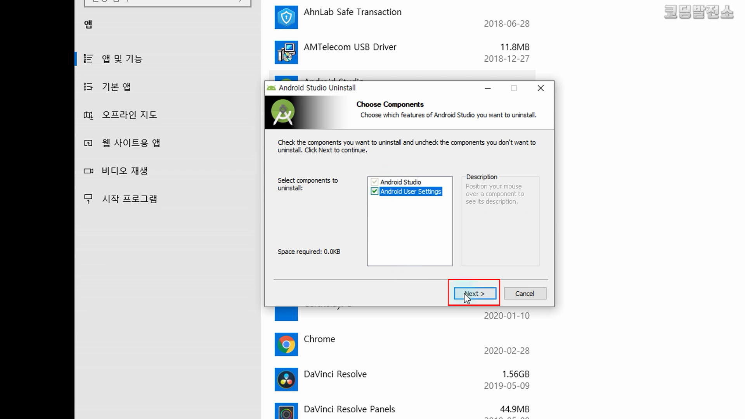Click the 2018-12-27 date of AMTelecom driver
The width and height of the screenshot is (745, 419).
tap(507, 59)
